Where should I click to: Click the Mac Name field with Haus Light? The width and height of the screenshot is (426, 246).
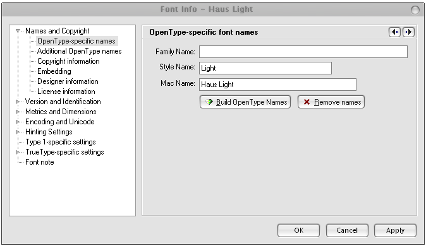click(277, 85)
